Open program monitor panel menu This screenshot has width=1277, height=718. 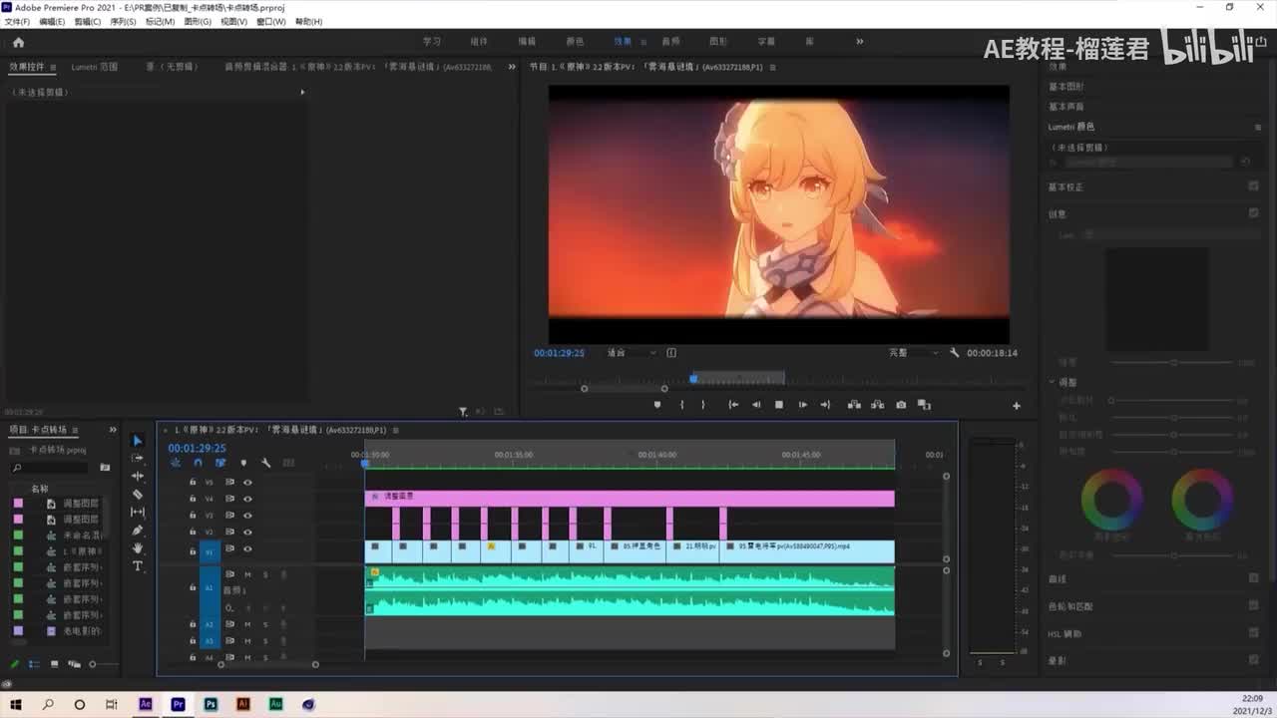tap(773, 67)
